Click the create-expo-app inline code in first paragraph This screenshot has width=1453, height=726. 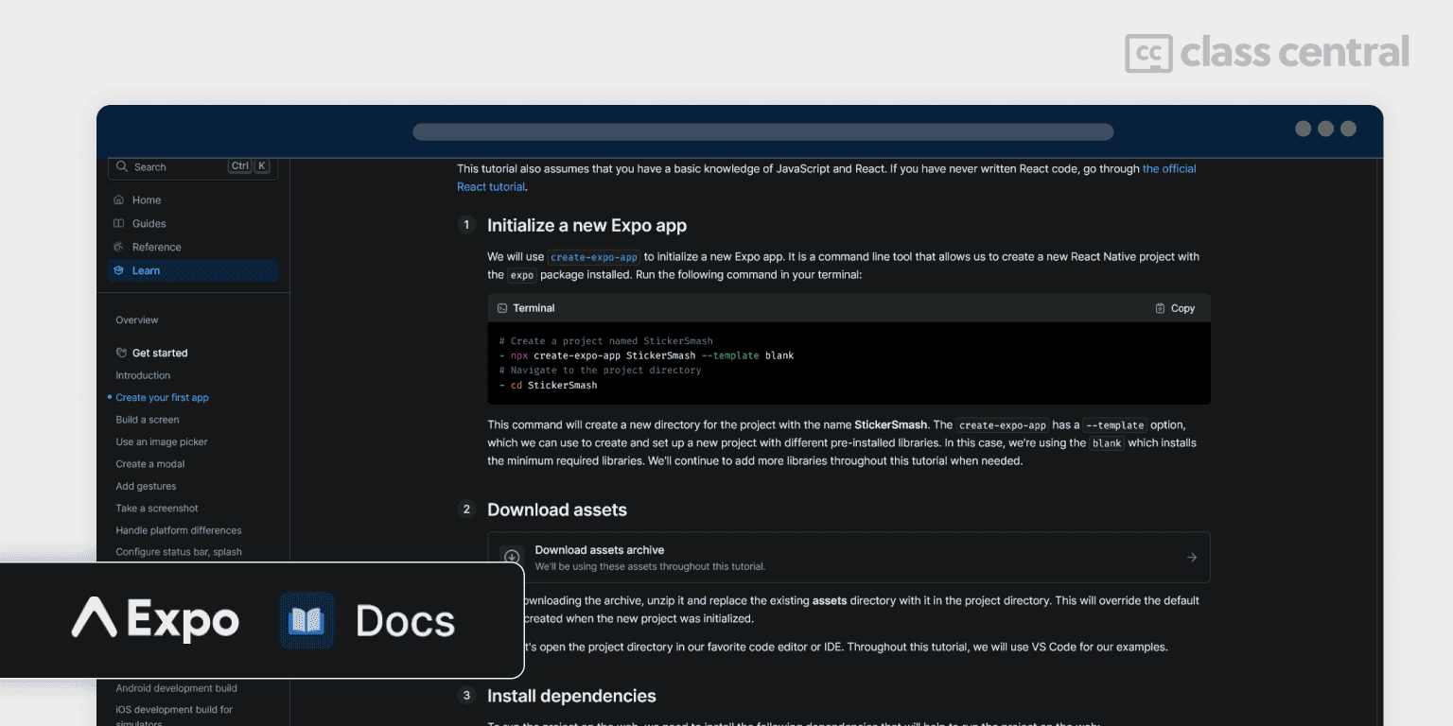[x=594, y=257]
